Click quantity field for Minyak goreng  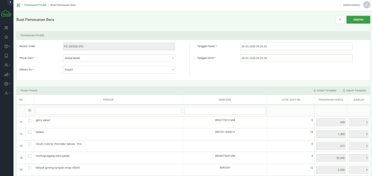click(359, 170)
